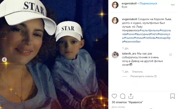Reply to comment using Ответить

click(x=137, y=72)
